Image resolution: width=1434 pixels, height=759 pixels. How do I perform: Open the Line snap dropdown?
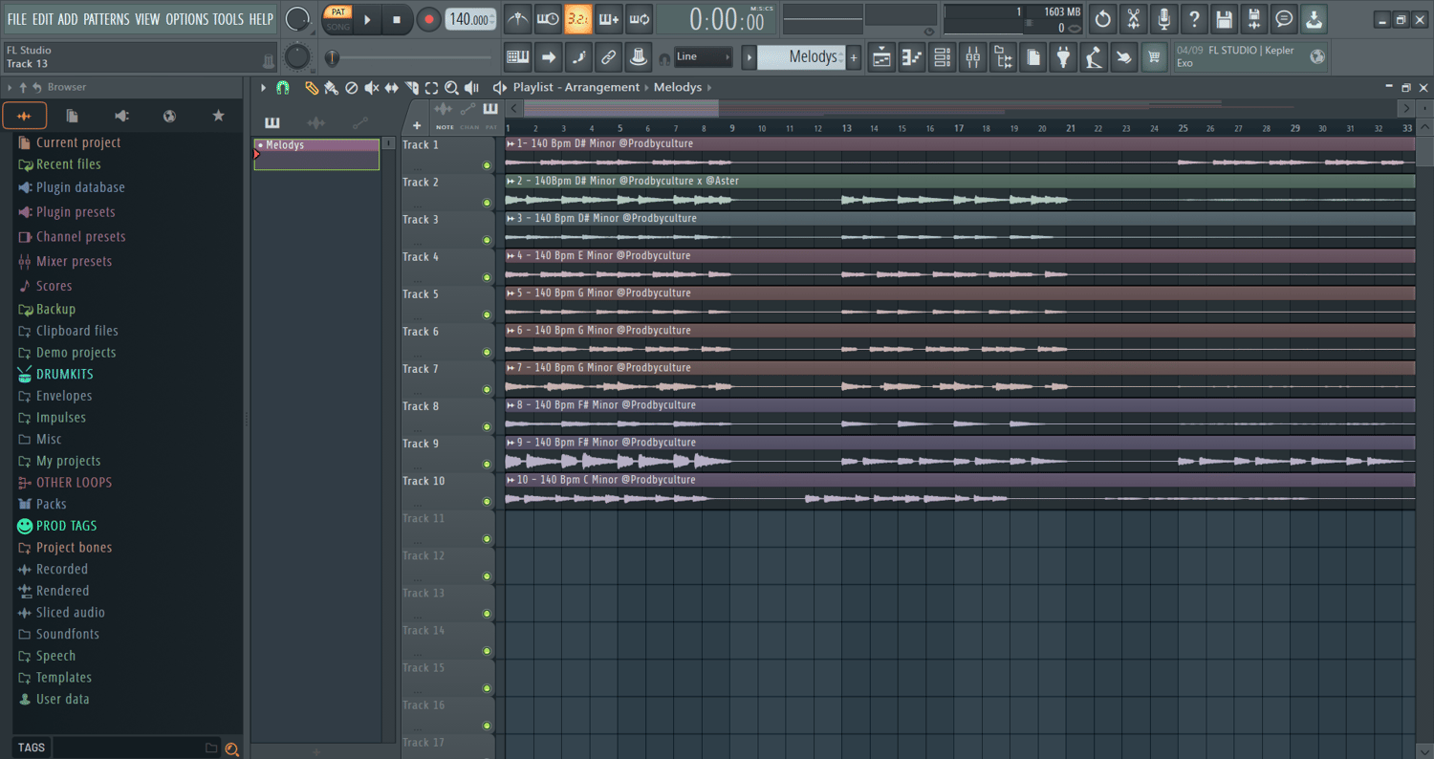tap(703, 56)
